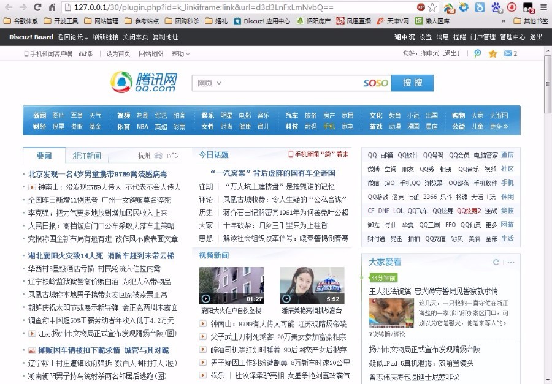Open the 其他书签 folder

click(531, 21)
